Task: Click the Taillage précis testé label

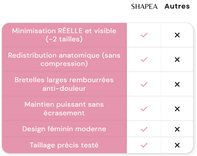Action: (x=64, y=145)
